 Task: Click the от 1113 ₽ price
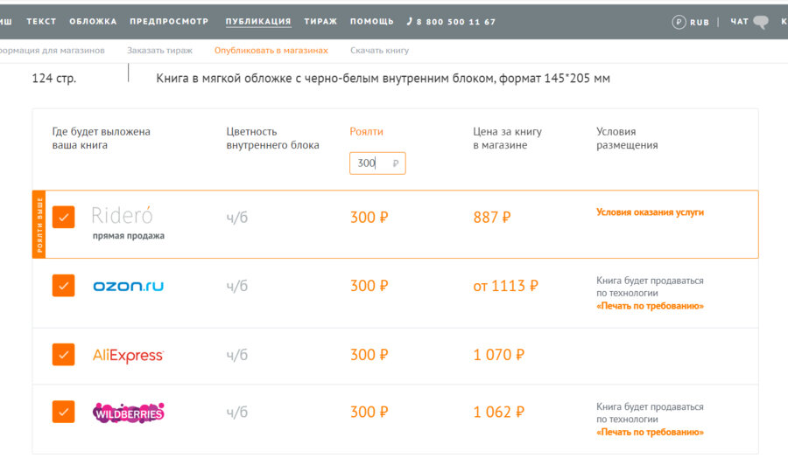point(505,286)
